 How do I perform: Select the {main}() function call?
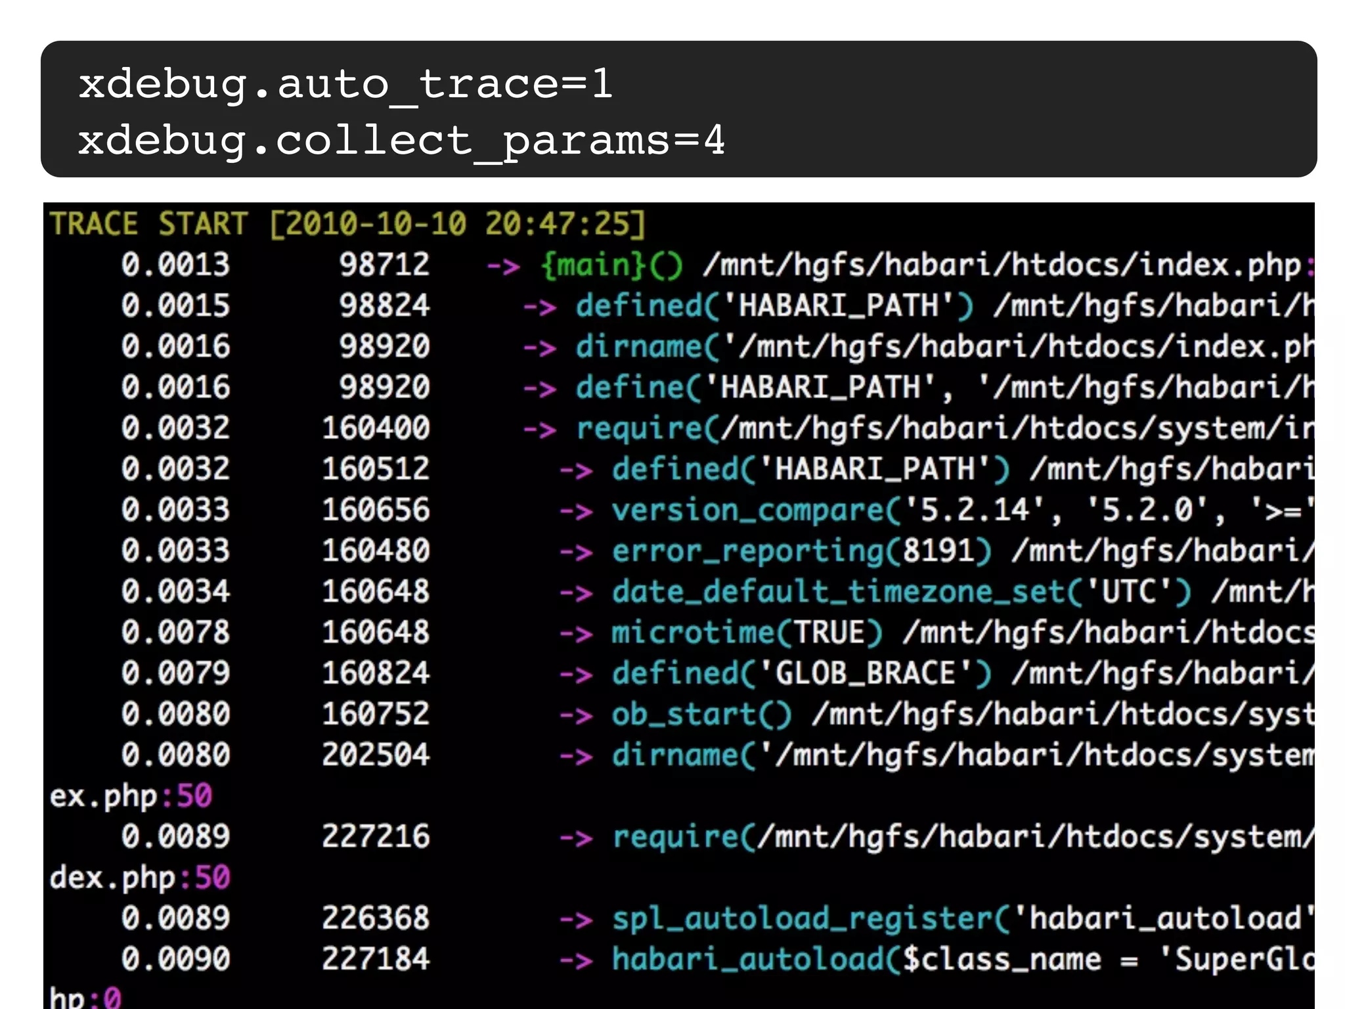[611, 265]
